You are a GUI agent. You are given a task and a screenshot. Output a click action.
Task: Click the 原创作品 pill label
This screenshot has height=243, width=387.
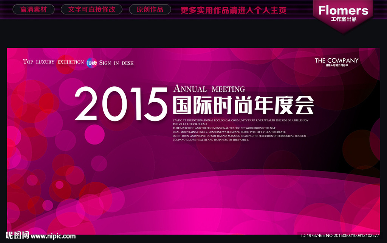(150, 9)
